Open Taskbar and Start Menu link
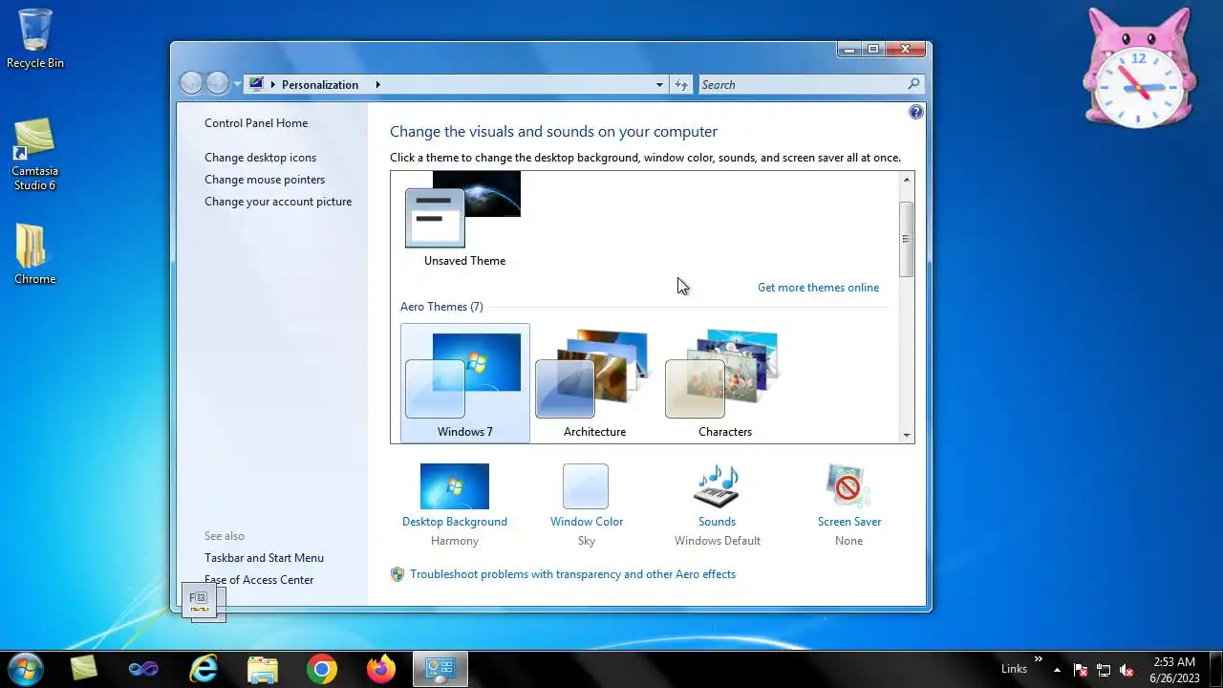This screenshot has width=1223, height=688. click(264, 558)
